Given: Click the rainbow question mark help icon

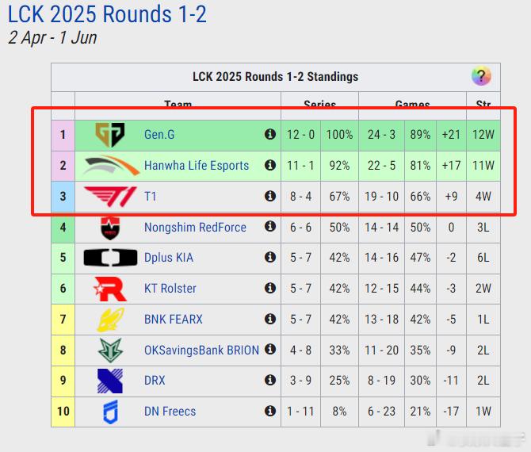Looking at the screenshot, I should (x=481, y=76).
